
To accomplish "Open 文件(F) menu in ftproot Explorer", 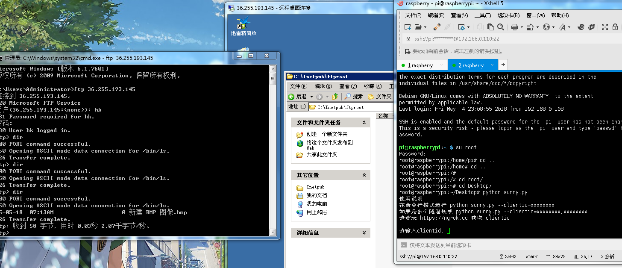I will coord(299,86).
